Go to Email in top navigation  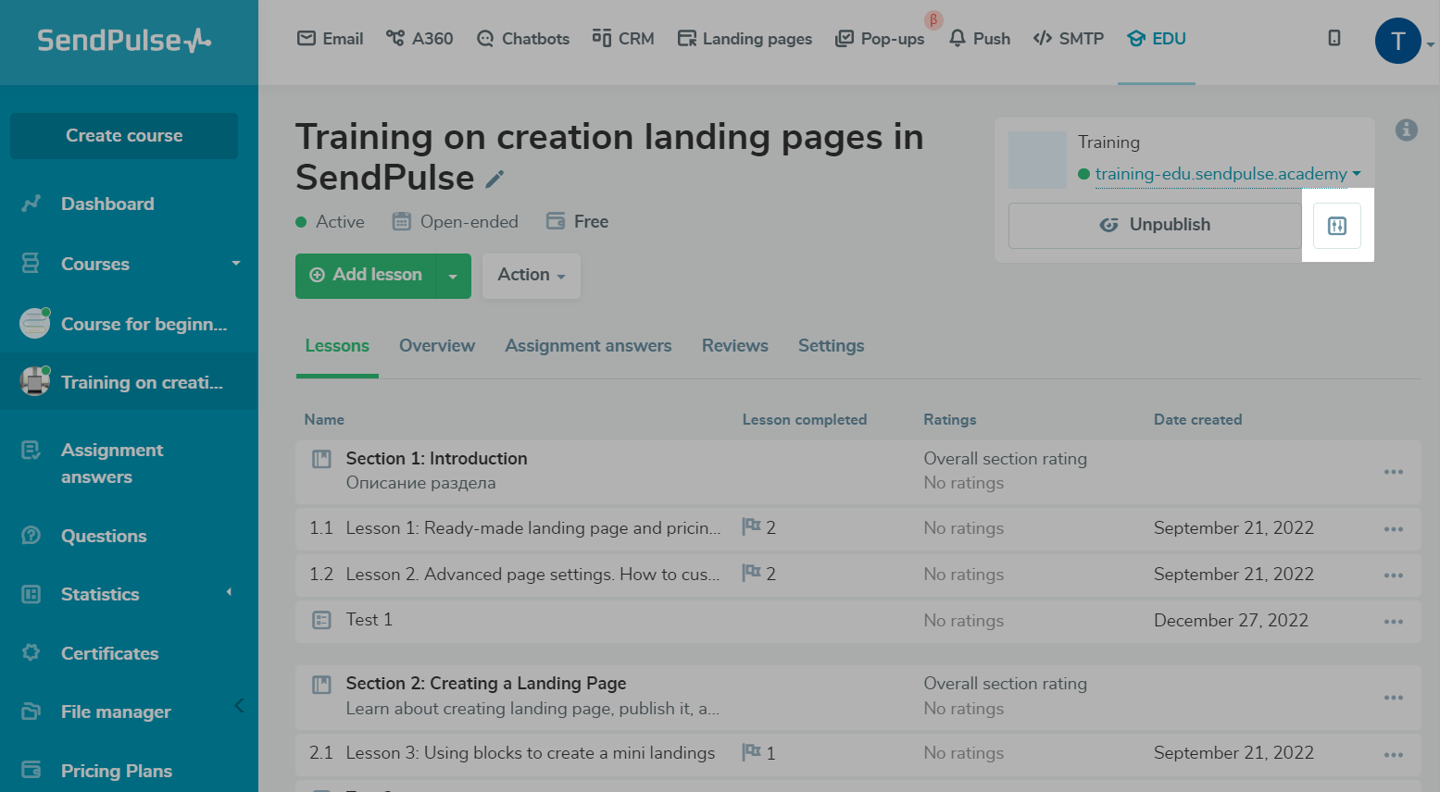click(330, 39)
